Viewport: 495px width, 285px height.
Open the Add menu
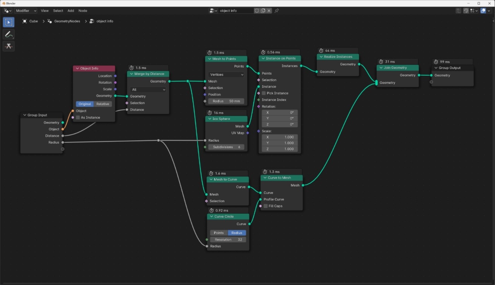click(x=71, y=11)
